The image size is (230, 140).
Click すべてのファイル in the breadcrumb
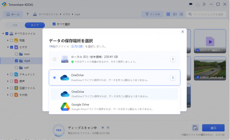tap(48, 14)
